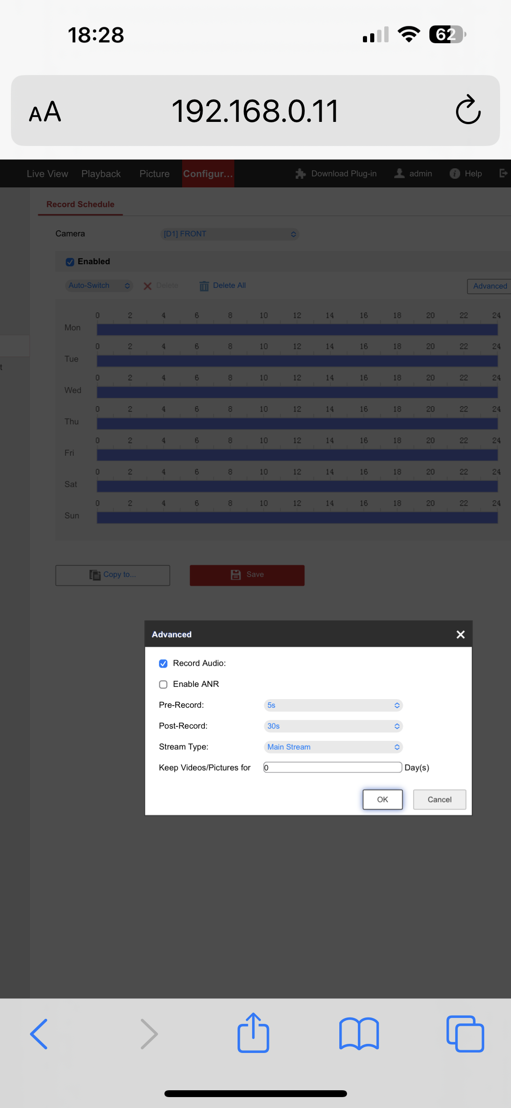Screen dimensions: 511x1108
Task: Open Safari bookmarks book icon
Action: [x=359, y=1033]
